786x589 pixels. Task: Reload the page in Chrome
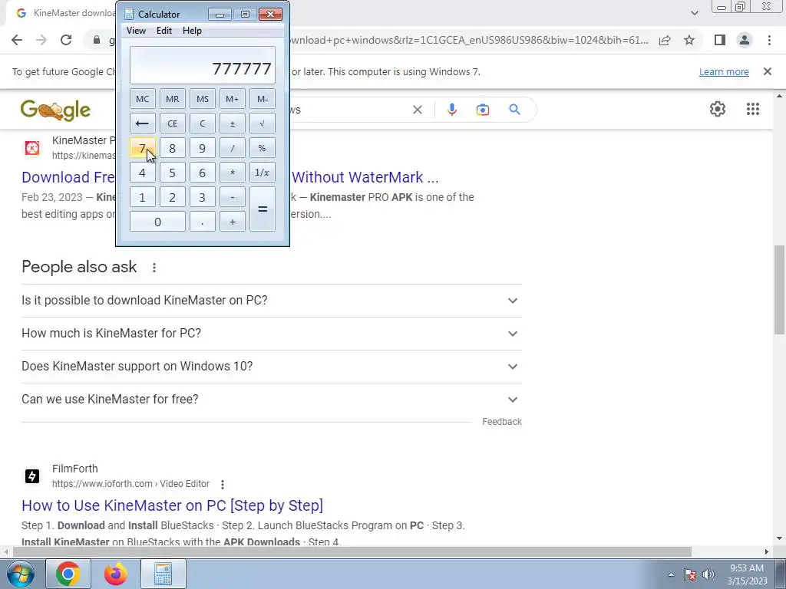pyautogui.click(x=66, y=40)
